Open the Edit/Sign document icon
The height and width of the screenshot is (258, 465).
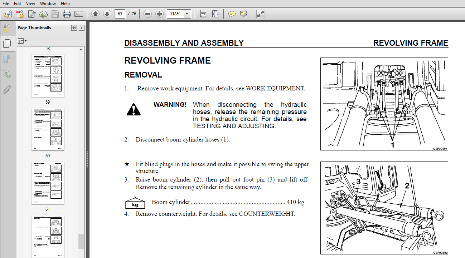click(x=32, y=14)
